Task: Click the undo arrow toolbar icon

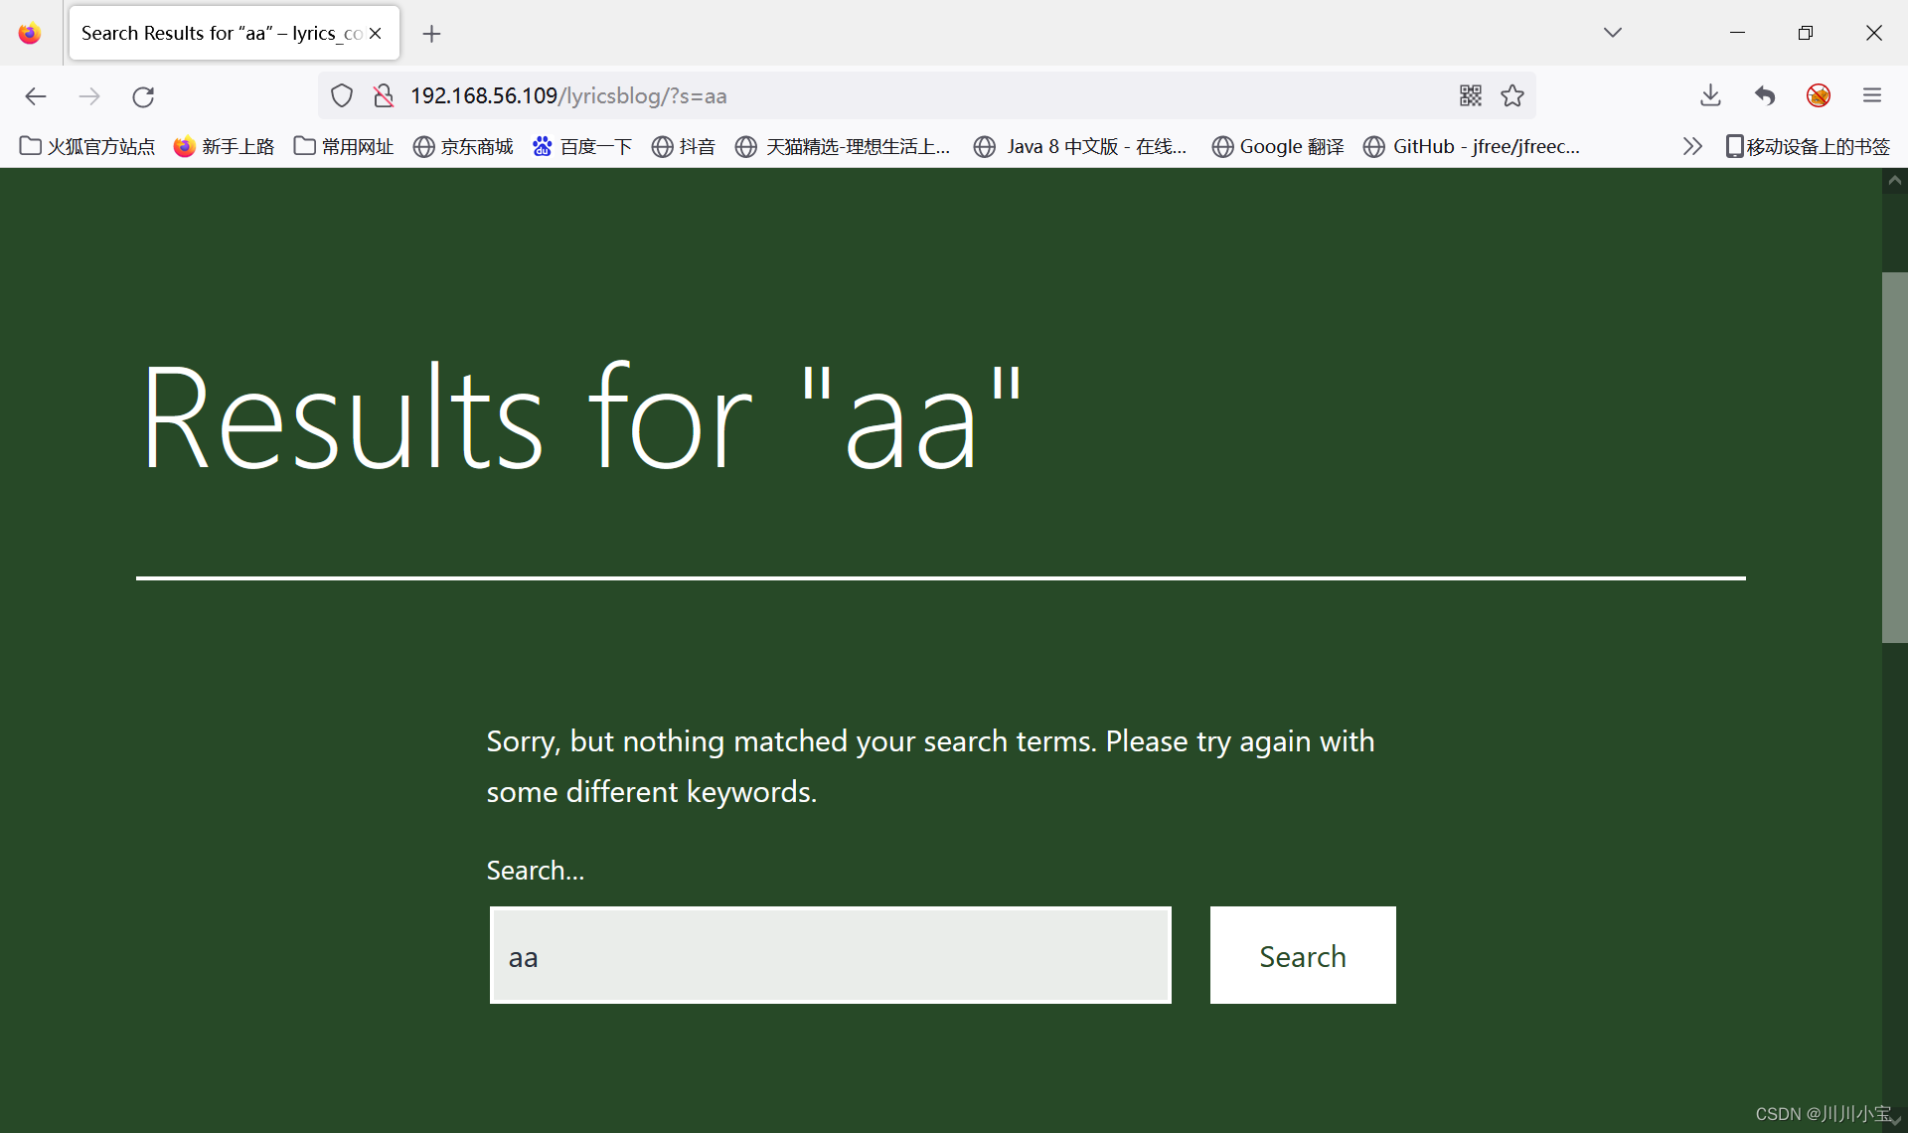Action: pos(1765,96)
